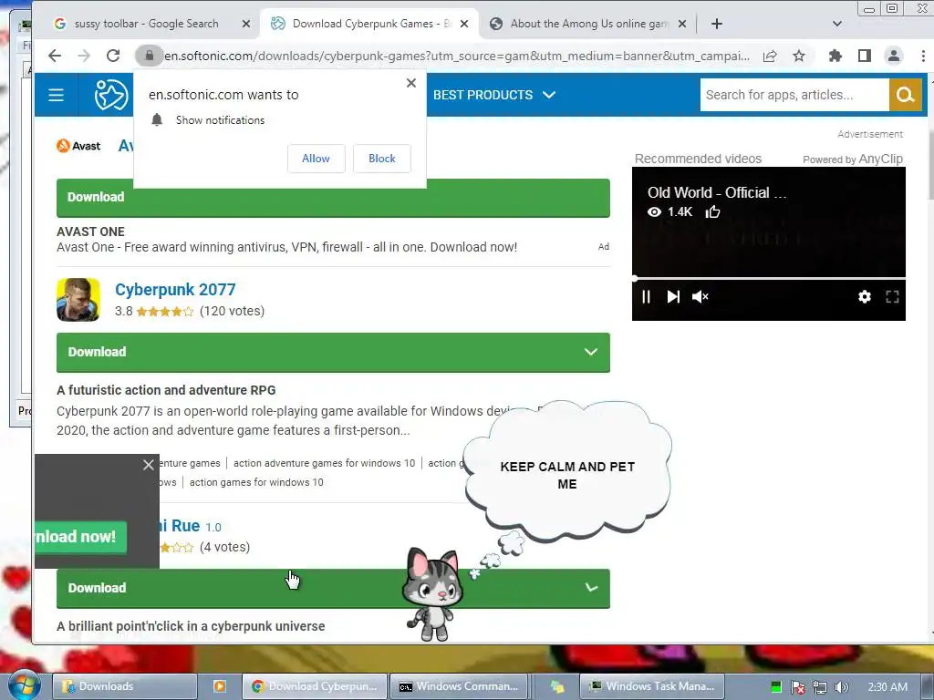The width and height of the screenshot is (934, 700).
Task: Pet the cat mascot
Action: [x=431, y=594]
